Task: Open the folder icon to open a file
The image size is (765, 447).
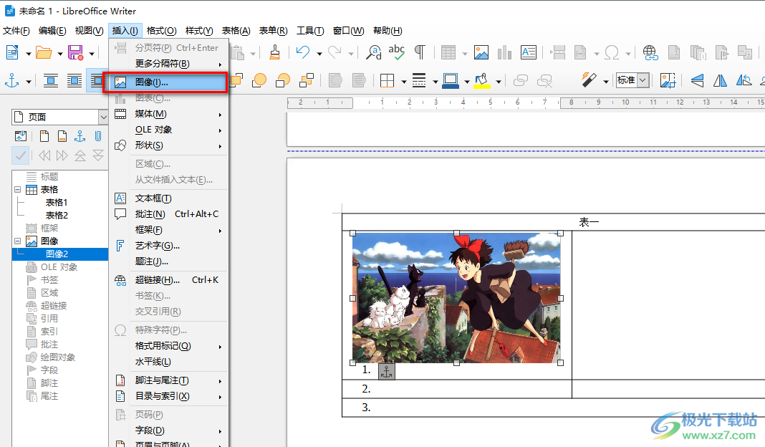Action: 44,52
